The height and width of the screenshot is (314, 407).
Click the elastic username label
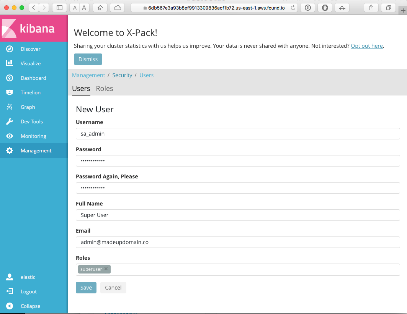(x=28, y=277)
